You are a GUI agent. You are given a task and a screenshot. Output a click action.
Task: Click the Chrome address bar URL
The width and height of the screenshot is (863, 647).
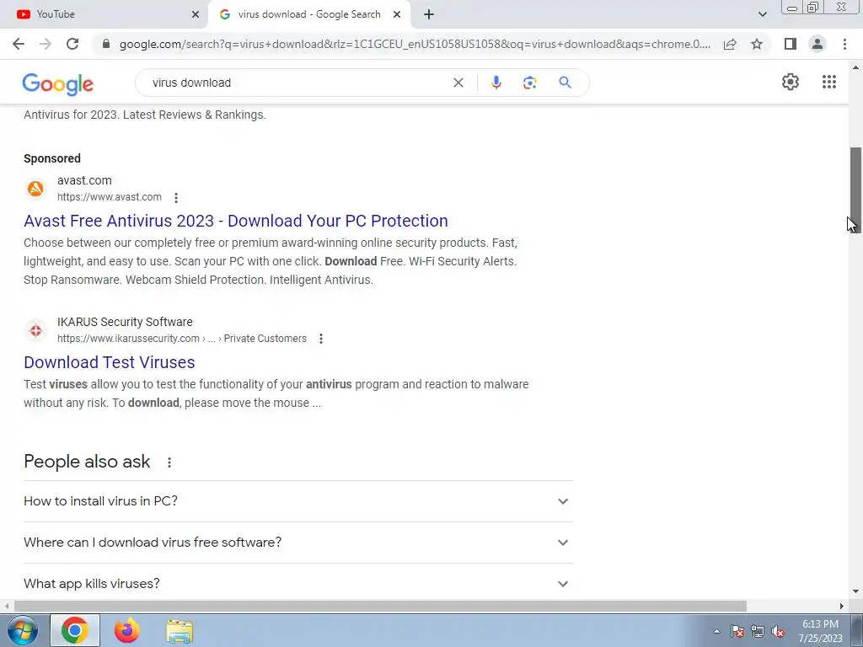click(x=415, y=44)
